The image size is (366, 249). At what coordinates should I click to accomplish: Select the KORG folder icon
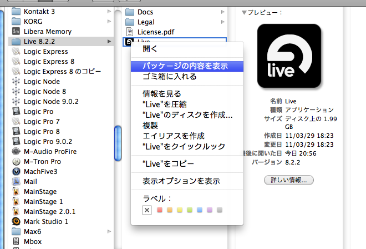[x=16, y=21]
